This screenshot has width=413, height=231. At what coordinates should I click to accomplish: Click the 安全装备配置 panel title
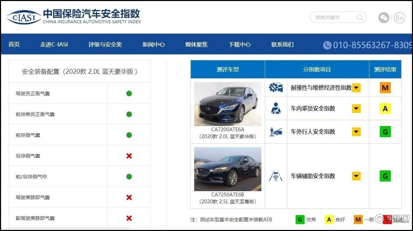(80, 72)
